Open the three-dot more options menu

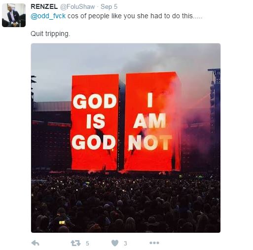click(x=154, y=243)
